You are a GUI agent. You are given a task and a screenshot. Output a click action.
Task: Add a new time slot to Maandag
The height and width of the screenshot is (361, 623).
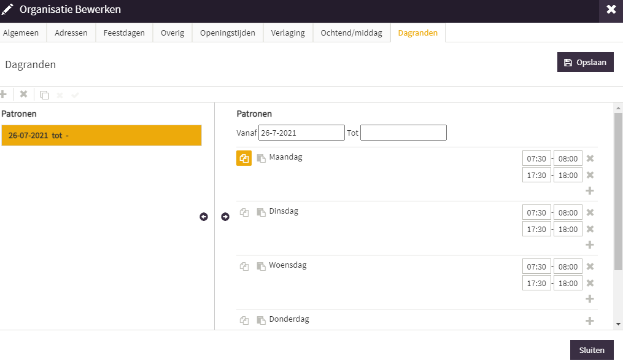590,191
